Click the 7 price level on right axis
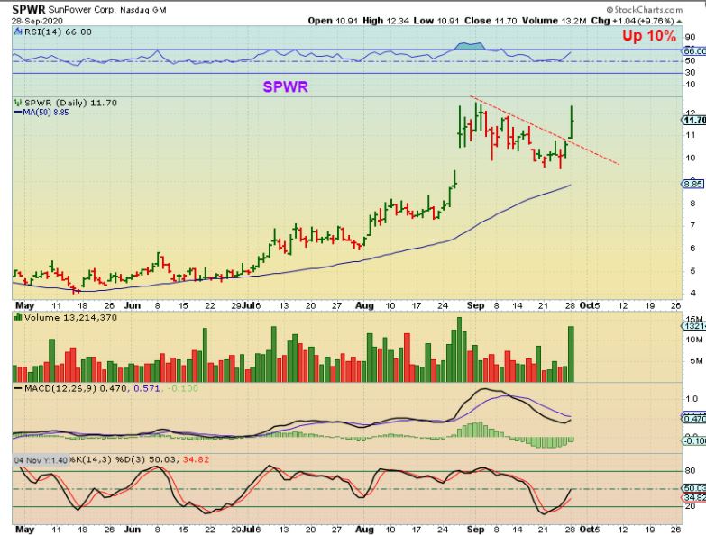This screenshot has height=535, width=706. point(693,225)
